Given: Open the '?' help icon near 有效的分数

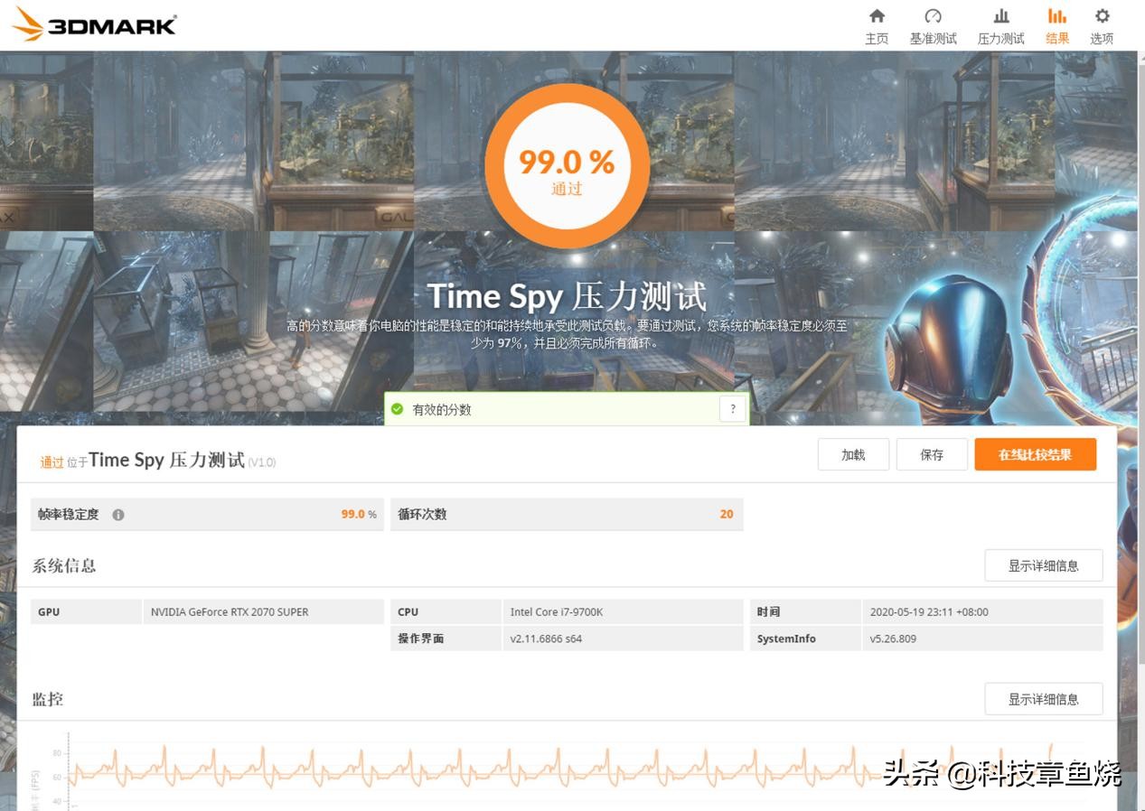Looking at the screenshot, I should click(x=732, y=409).
